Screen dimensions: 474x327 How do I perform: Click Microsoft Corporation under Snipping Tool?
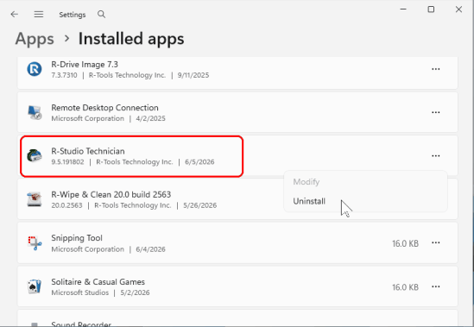(88, 249)
